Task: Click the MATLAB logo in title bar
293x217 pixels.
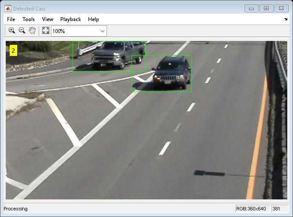Action: (8, 9)
